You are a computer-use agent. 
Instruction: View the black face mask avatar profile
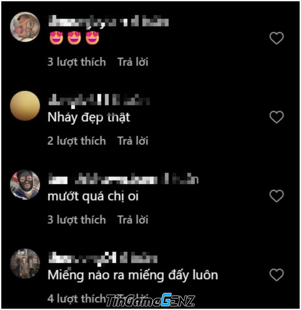coord(25,185)
